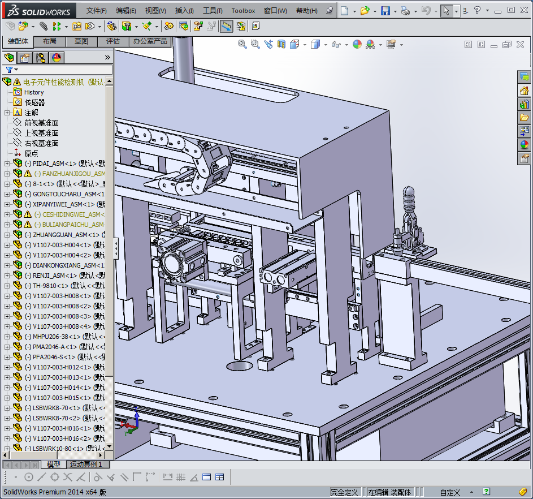Select 前视基准面 plane in the tree
This screenshot has width=533, height=499.
point(41,123)
